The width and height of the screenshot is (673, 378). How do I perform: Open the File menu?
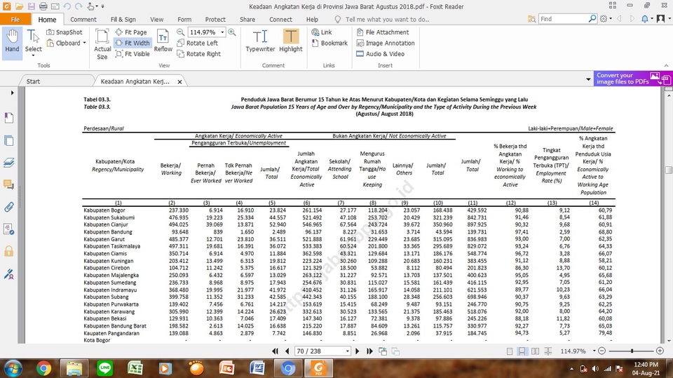coord(15,20)
